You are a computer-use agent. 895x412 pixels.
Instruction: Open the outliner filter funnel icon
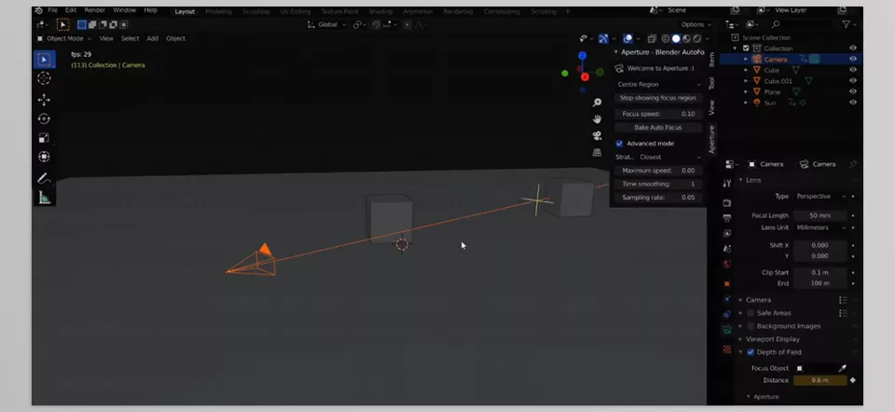(x=846, y=24)
